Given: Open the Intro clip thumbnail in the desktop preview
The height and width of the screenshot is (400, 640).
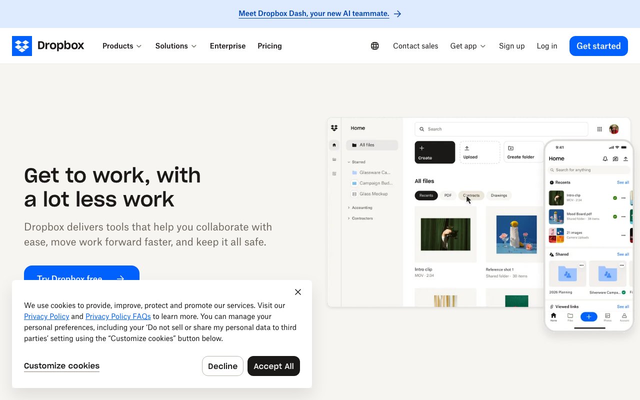Looking at the screenshot, I should coord(445,234).
